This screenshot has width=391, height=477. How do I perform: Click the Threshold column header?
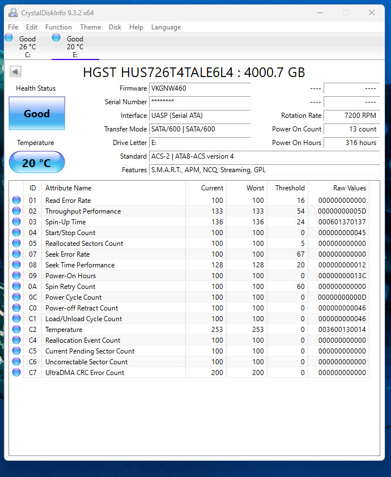[287, 188]
